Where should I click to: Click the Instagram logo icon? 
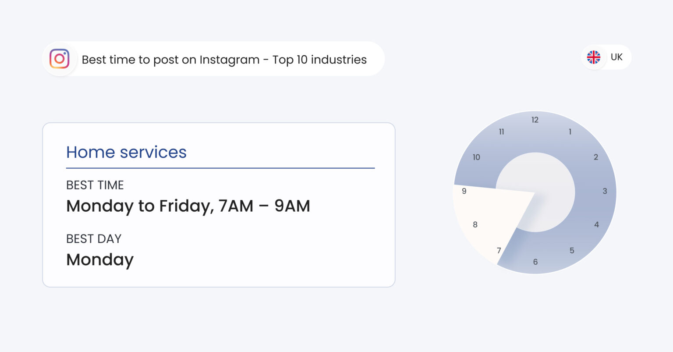(60, 59)
